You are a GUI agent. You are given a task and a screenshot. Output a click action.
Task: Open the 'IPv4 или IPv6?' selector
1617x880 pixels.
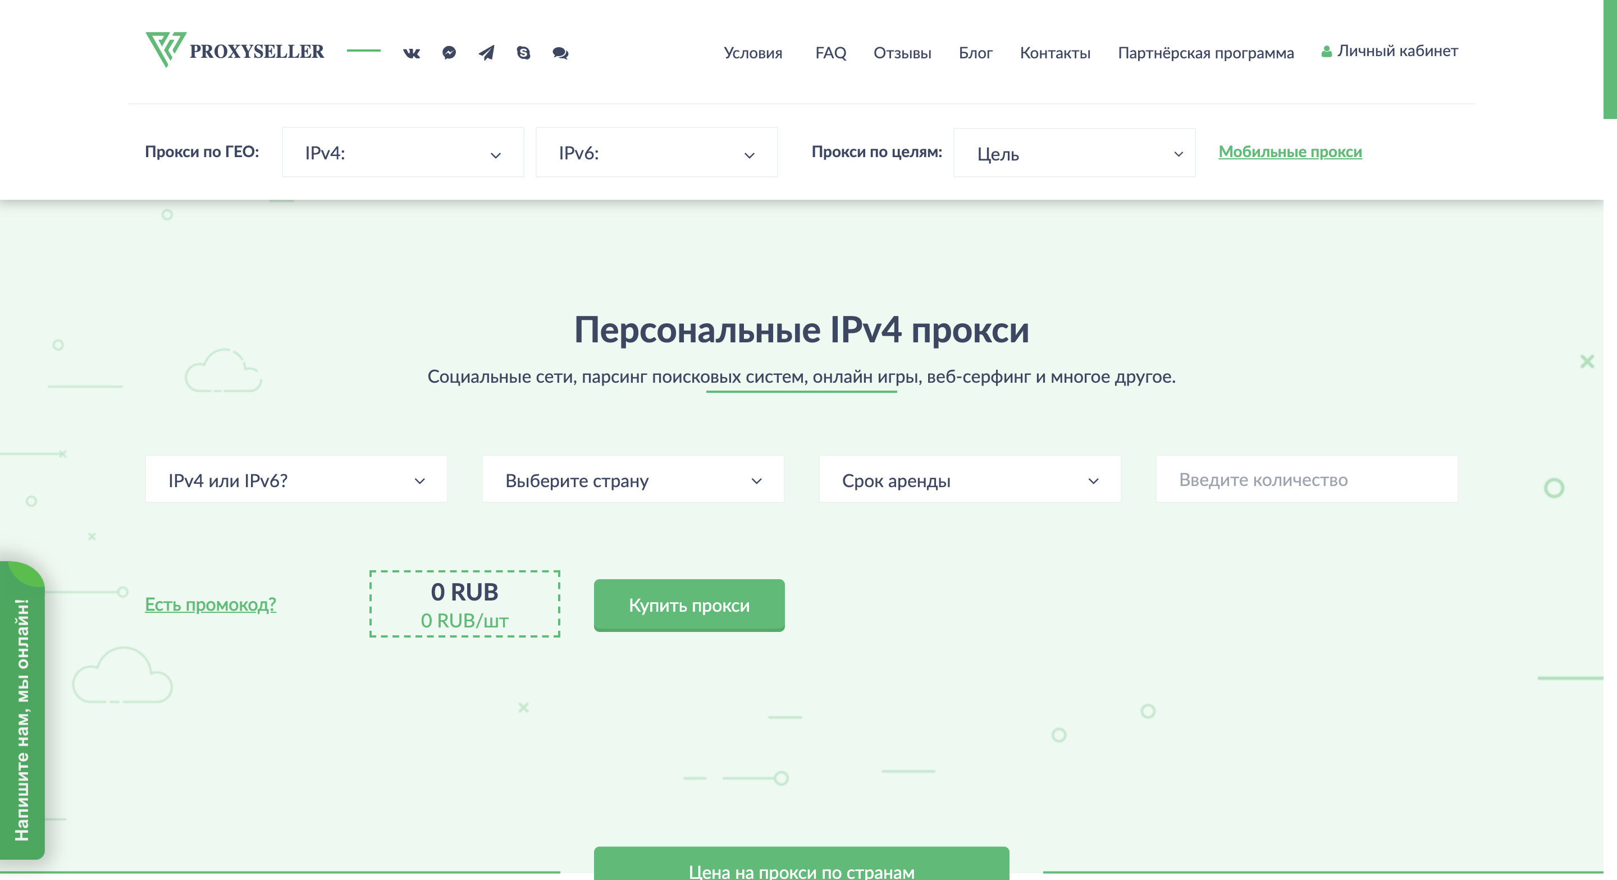coord(296,480)
